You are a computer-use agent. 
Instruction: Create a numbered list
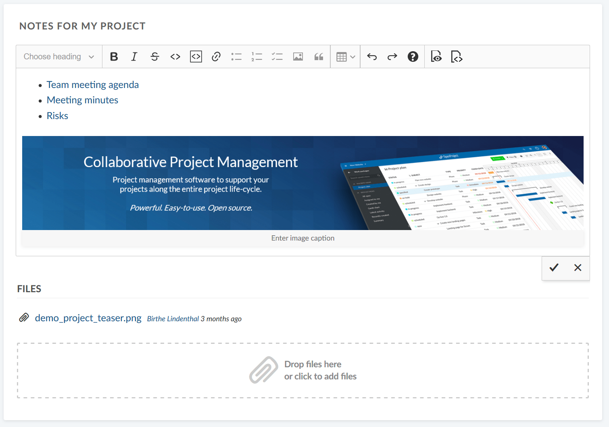pyautogui.click(x=257, y=57)
